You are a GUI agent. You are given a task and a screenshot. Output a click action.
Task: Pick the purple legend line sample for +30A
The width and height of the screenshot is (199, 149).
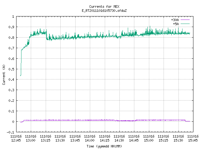185,20
